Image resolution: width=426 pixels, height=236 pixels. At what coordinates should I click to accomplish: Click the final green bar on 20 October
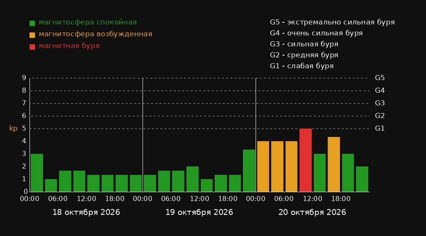tap(362, 179)
